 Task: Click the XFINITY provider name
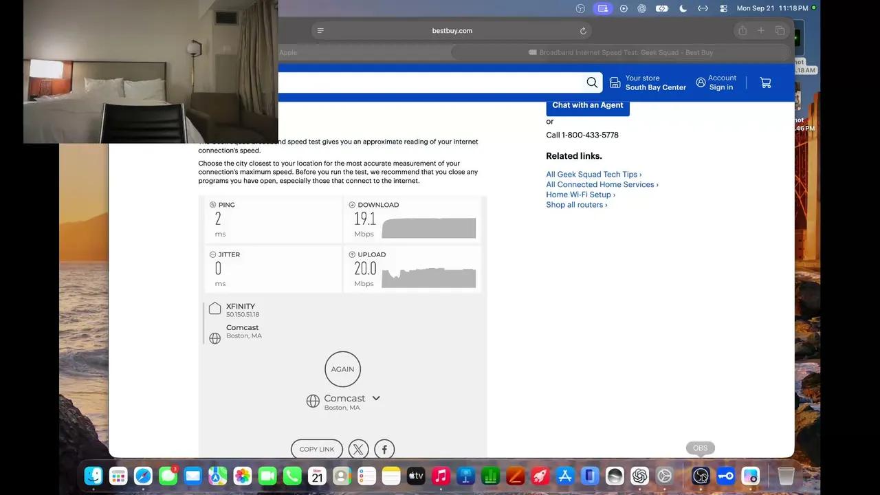241,307
